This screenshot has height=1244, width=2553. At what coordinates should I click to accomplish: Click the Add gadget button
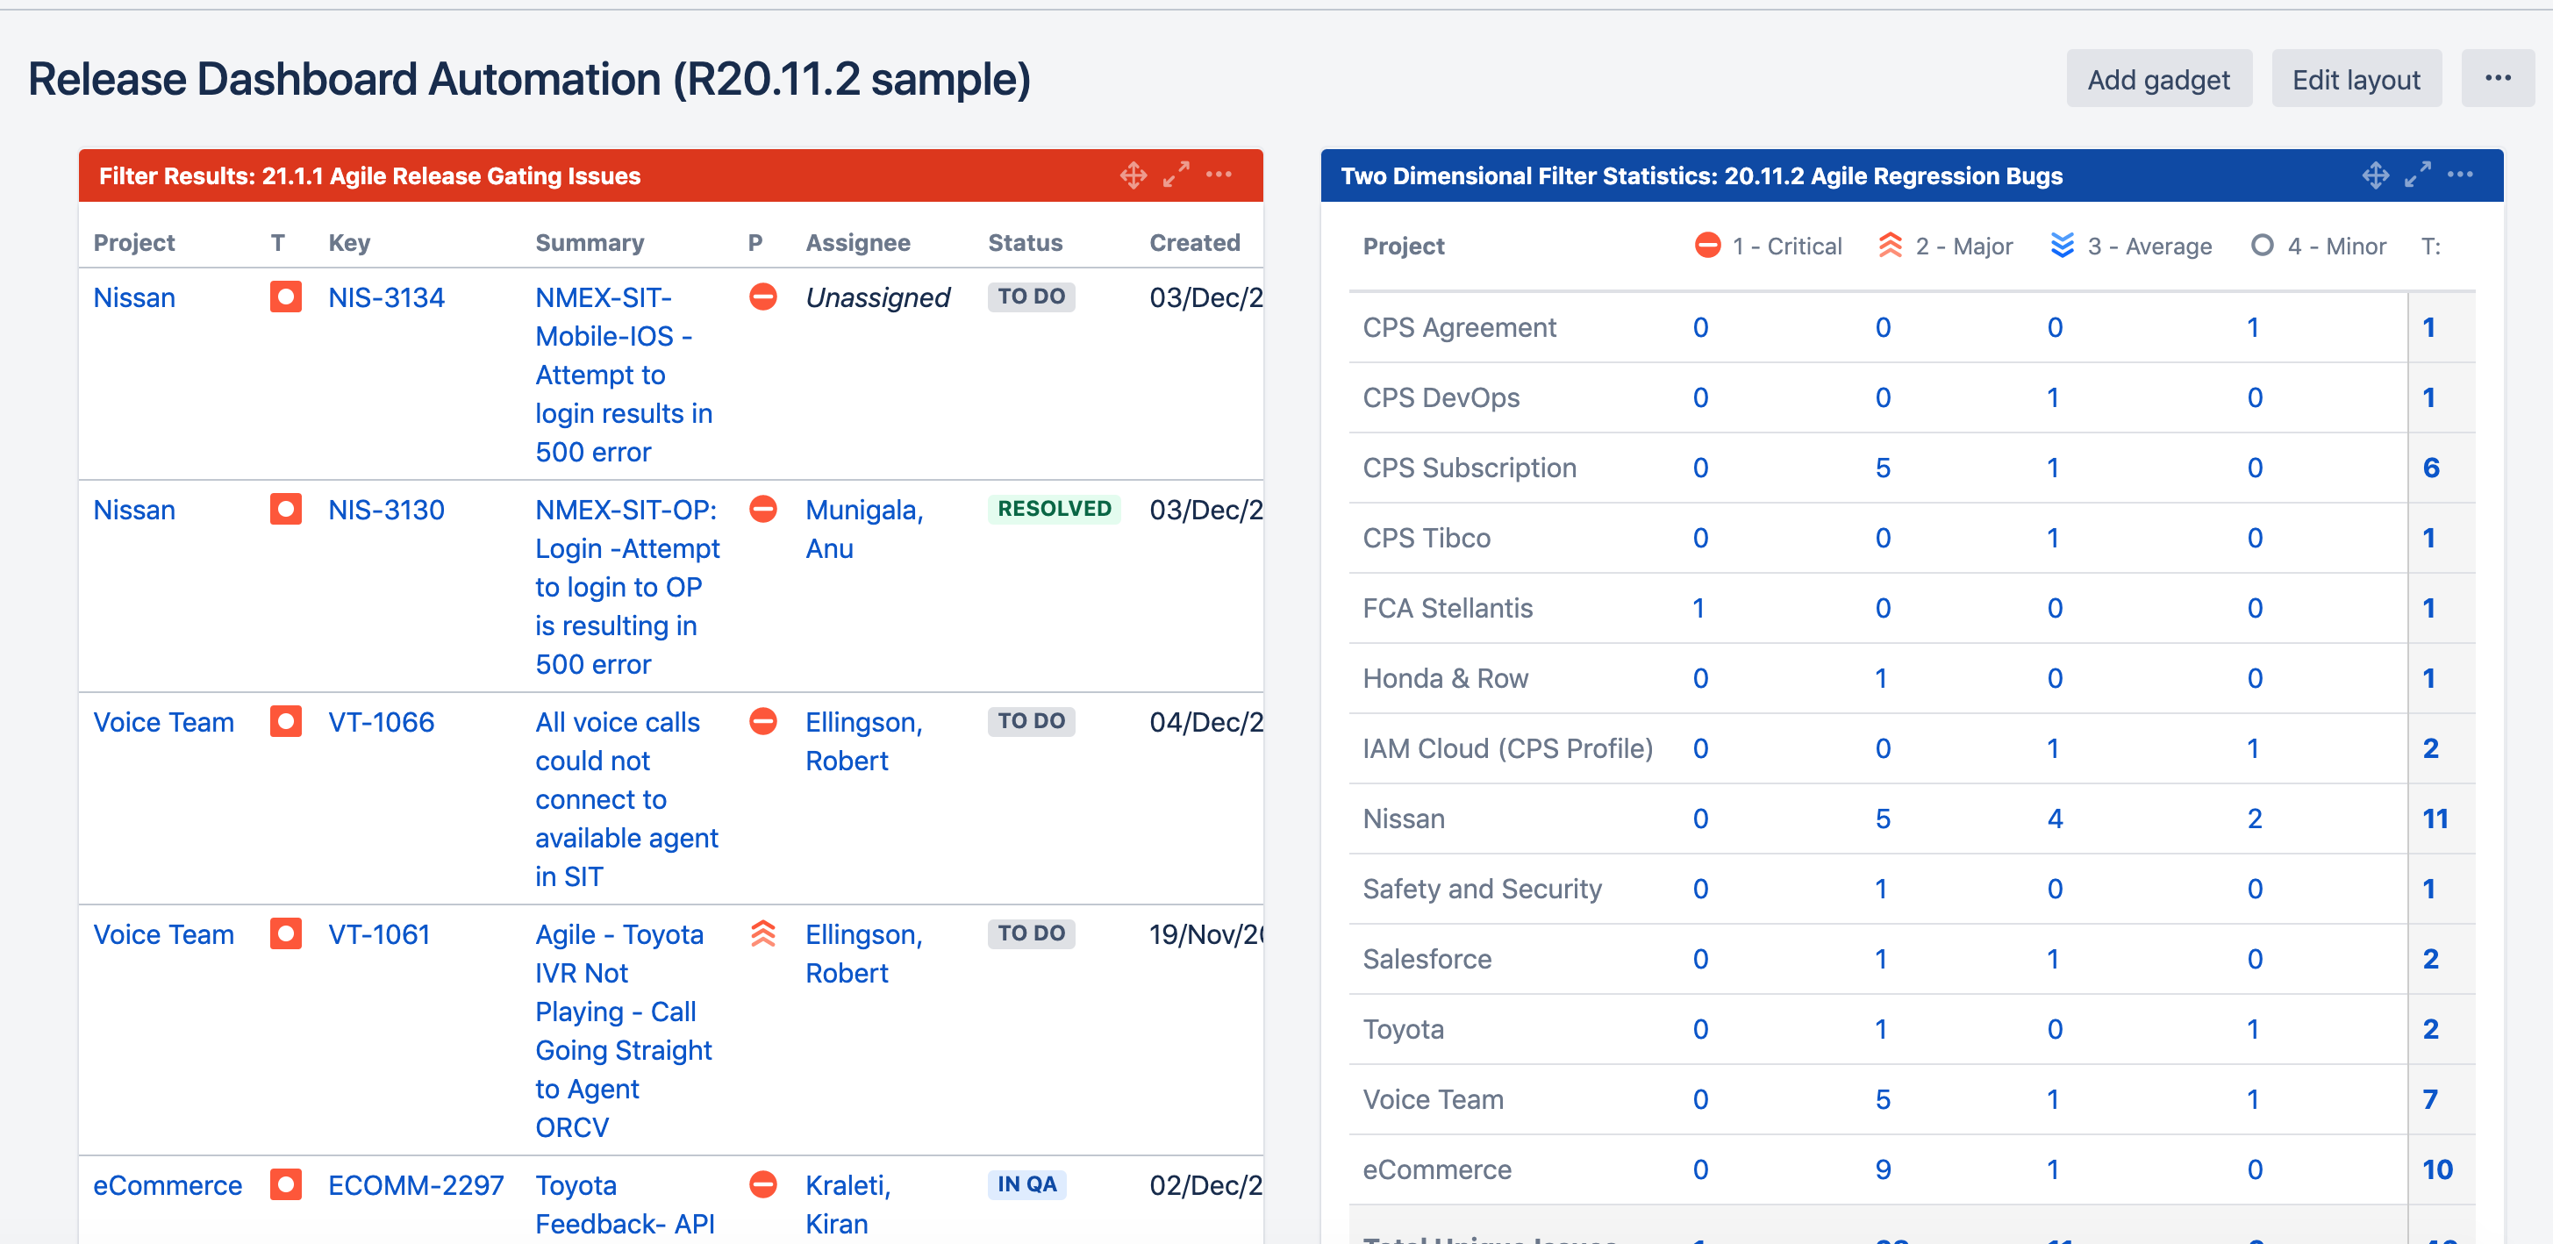pyautogui.click(x=2160, y=77)
